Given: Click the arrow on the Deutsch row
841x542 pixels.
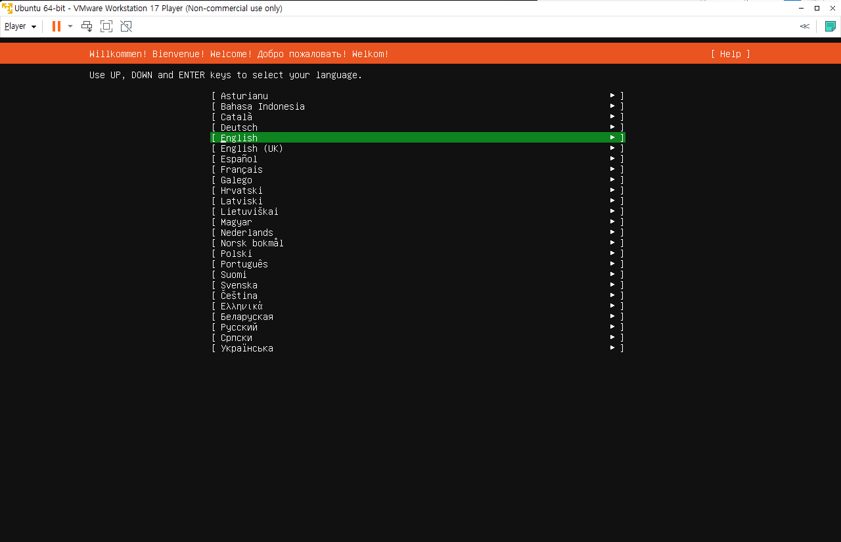Looking at the screenshot, I should coord(612,127).
